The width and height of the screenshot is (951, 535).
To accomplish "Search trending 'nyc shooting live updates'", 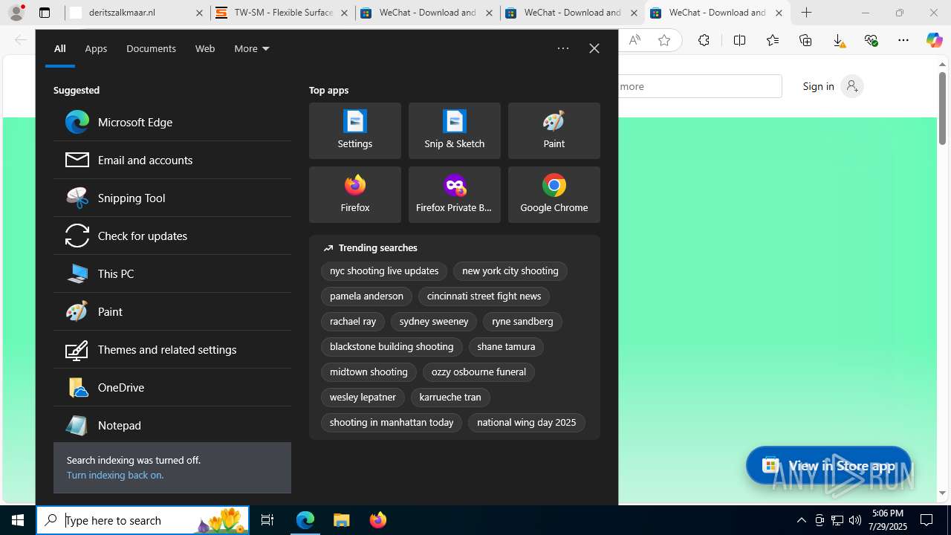I will click(384, 271).
